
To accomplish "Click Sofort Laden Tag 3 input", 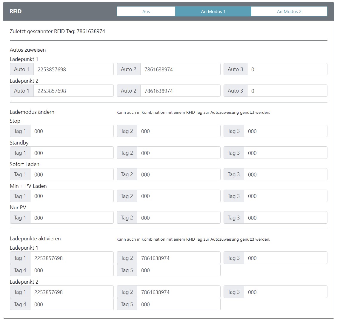I will click(285, 174).
